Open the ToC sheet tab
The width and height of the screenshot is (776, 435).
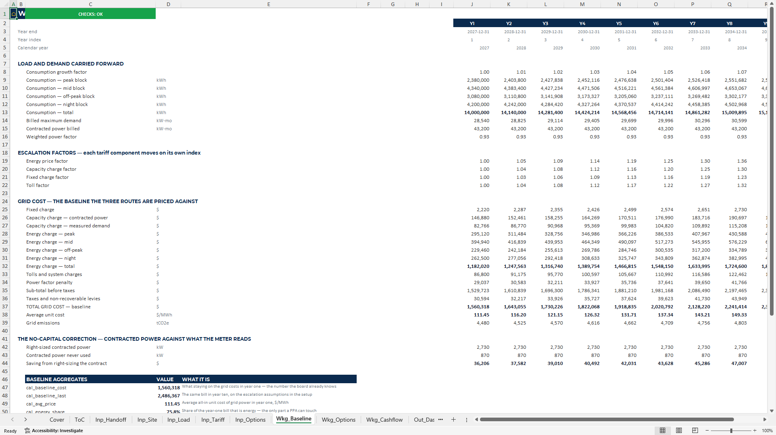point(80,420)
